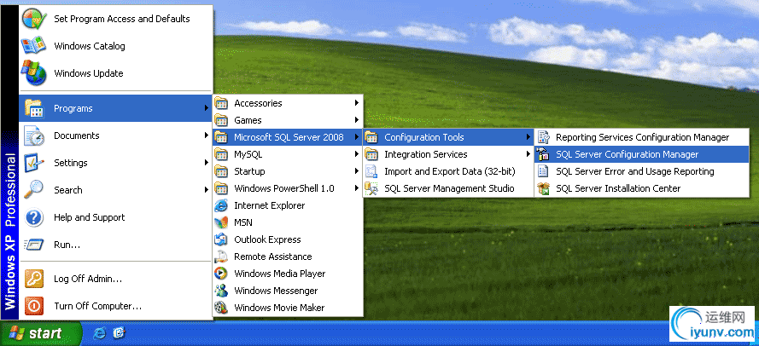759x346 pixels.
Task: Expand the Games submenu arrow
Action: tap(357, 120)
